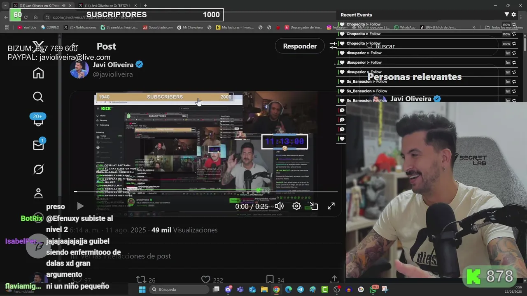This screenshot has height=296, width=527.
Task: Open the tab search dropdown arrow
Action: (x=5, y=5)
